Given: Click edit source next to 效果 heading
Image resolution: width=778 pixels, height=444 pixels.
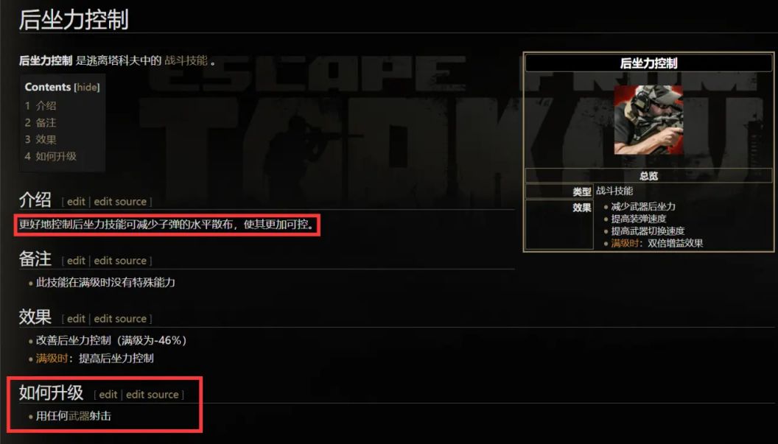Looking at the screenshot, I should 120,319.
